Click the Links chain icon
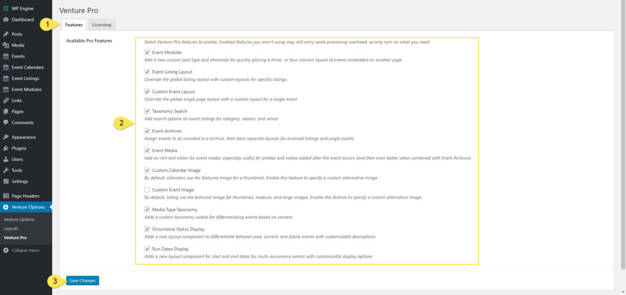Screen dimensions: 626x295 pyautogui.click(x=6, y=100)
